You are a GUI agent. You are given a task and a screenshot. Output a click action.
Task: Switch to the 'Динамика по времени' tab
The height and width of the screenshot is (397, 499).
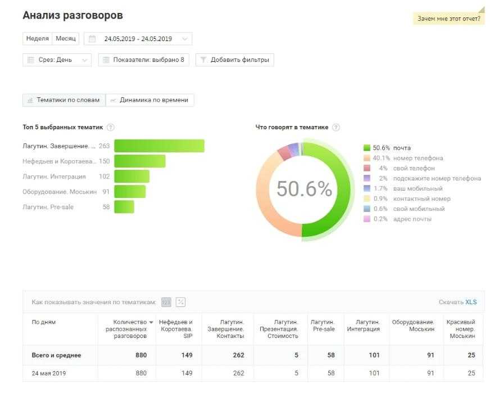coord(150,100)
